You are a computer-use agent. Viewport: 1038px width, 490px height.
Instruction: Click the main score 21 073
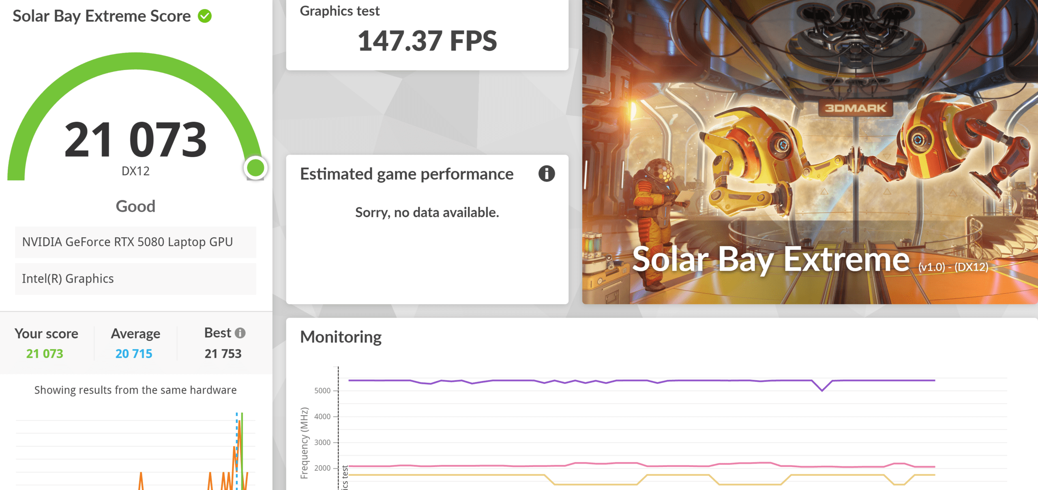[x=135, y=140]
